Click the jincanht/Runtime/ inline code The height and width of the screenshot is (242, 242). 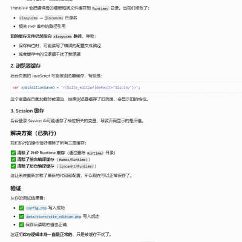click(76, 166)
